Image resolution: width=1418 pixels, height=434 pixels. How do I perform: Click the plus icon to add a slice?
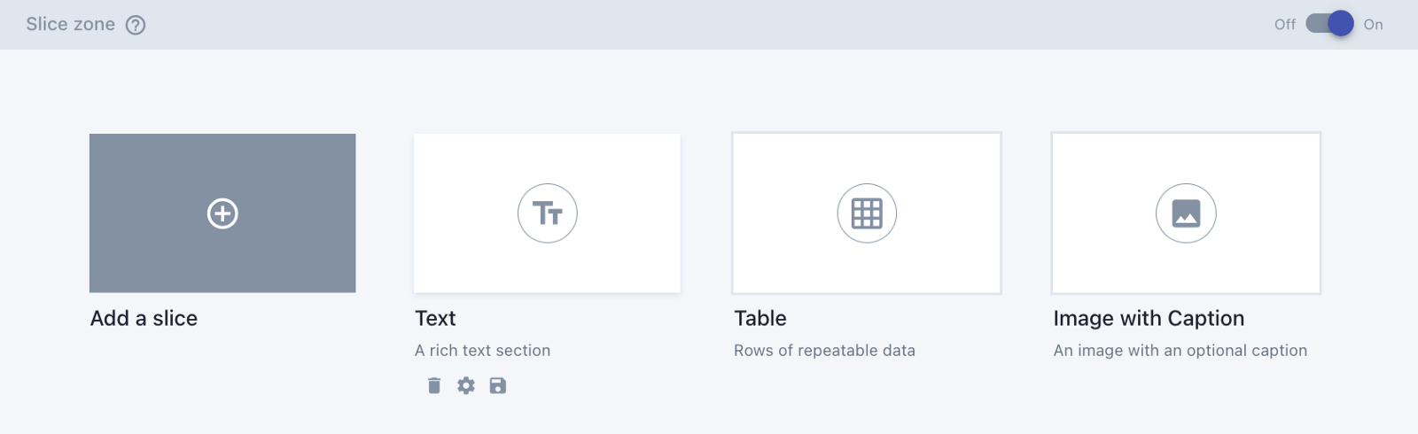tap(222, 213)
